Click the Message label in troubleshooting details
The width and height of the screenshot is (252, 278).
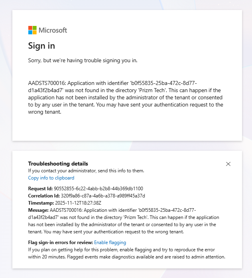37,210
